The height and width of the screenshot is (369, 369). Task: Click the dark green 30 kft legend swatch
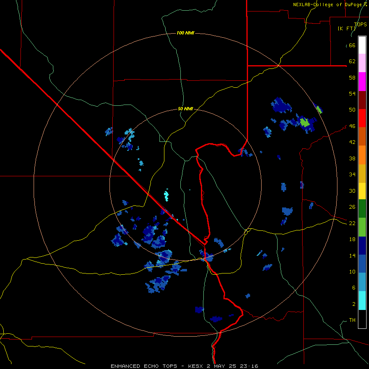coord(362,209)
